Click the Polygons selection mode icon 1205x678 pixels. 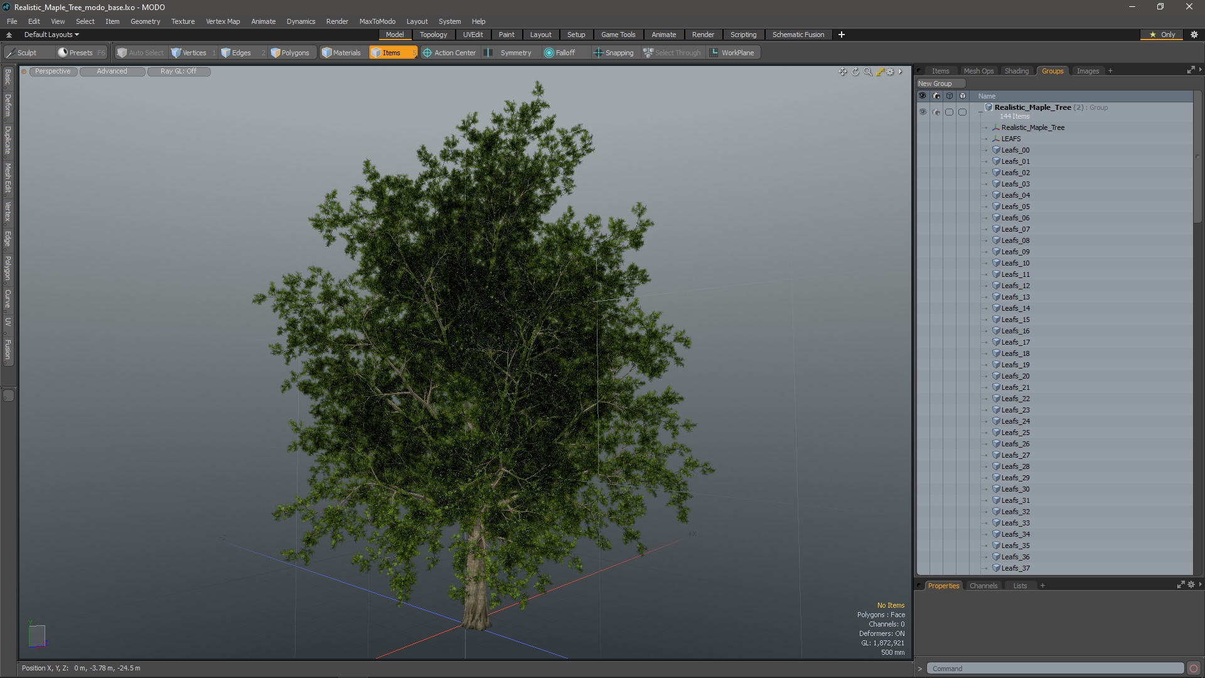(276, 53)
